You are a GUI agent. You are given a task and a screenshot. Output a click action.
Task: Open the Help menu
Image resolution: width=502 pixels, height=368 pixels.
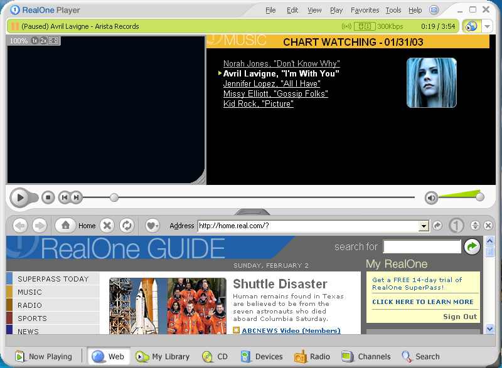415,10
